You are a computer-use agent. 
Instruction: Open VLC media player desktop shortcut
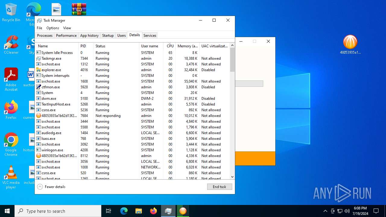click(11, 177)
